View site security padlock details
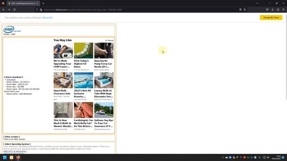Viewport: 287px width, 161px height. (x=41, y=10)
